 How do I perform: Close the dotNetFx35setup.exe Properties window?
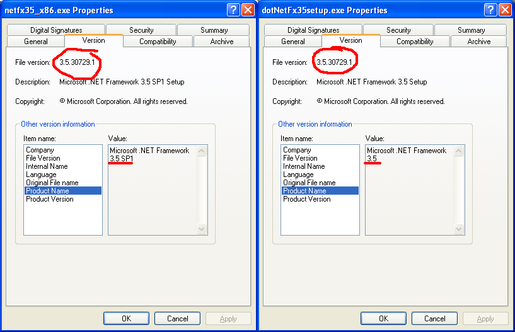coord(505,10)
